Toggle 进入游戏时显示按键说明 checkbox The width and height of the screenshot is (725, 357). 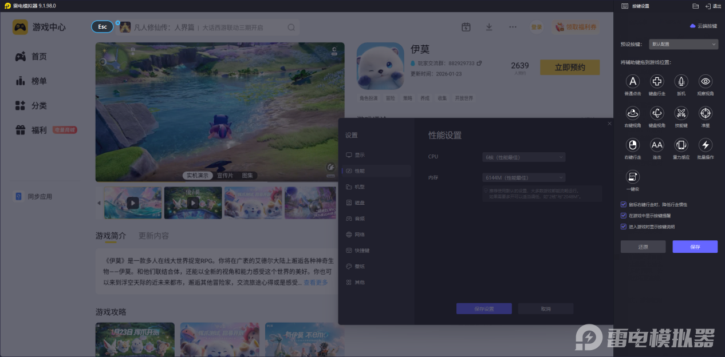(x=624, y=227)
